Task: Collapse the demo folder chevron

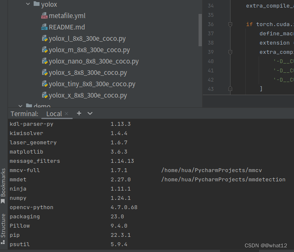Action: [20, 106]
